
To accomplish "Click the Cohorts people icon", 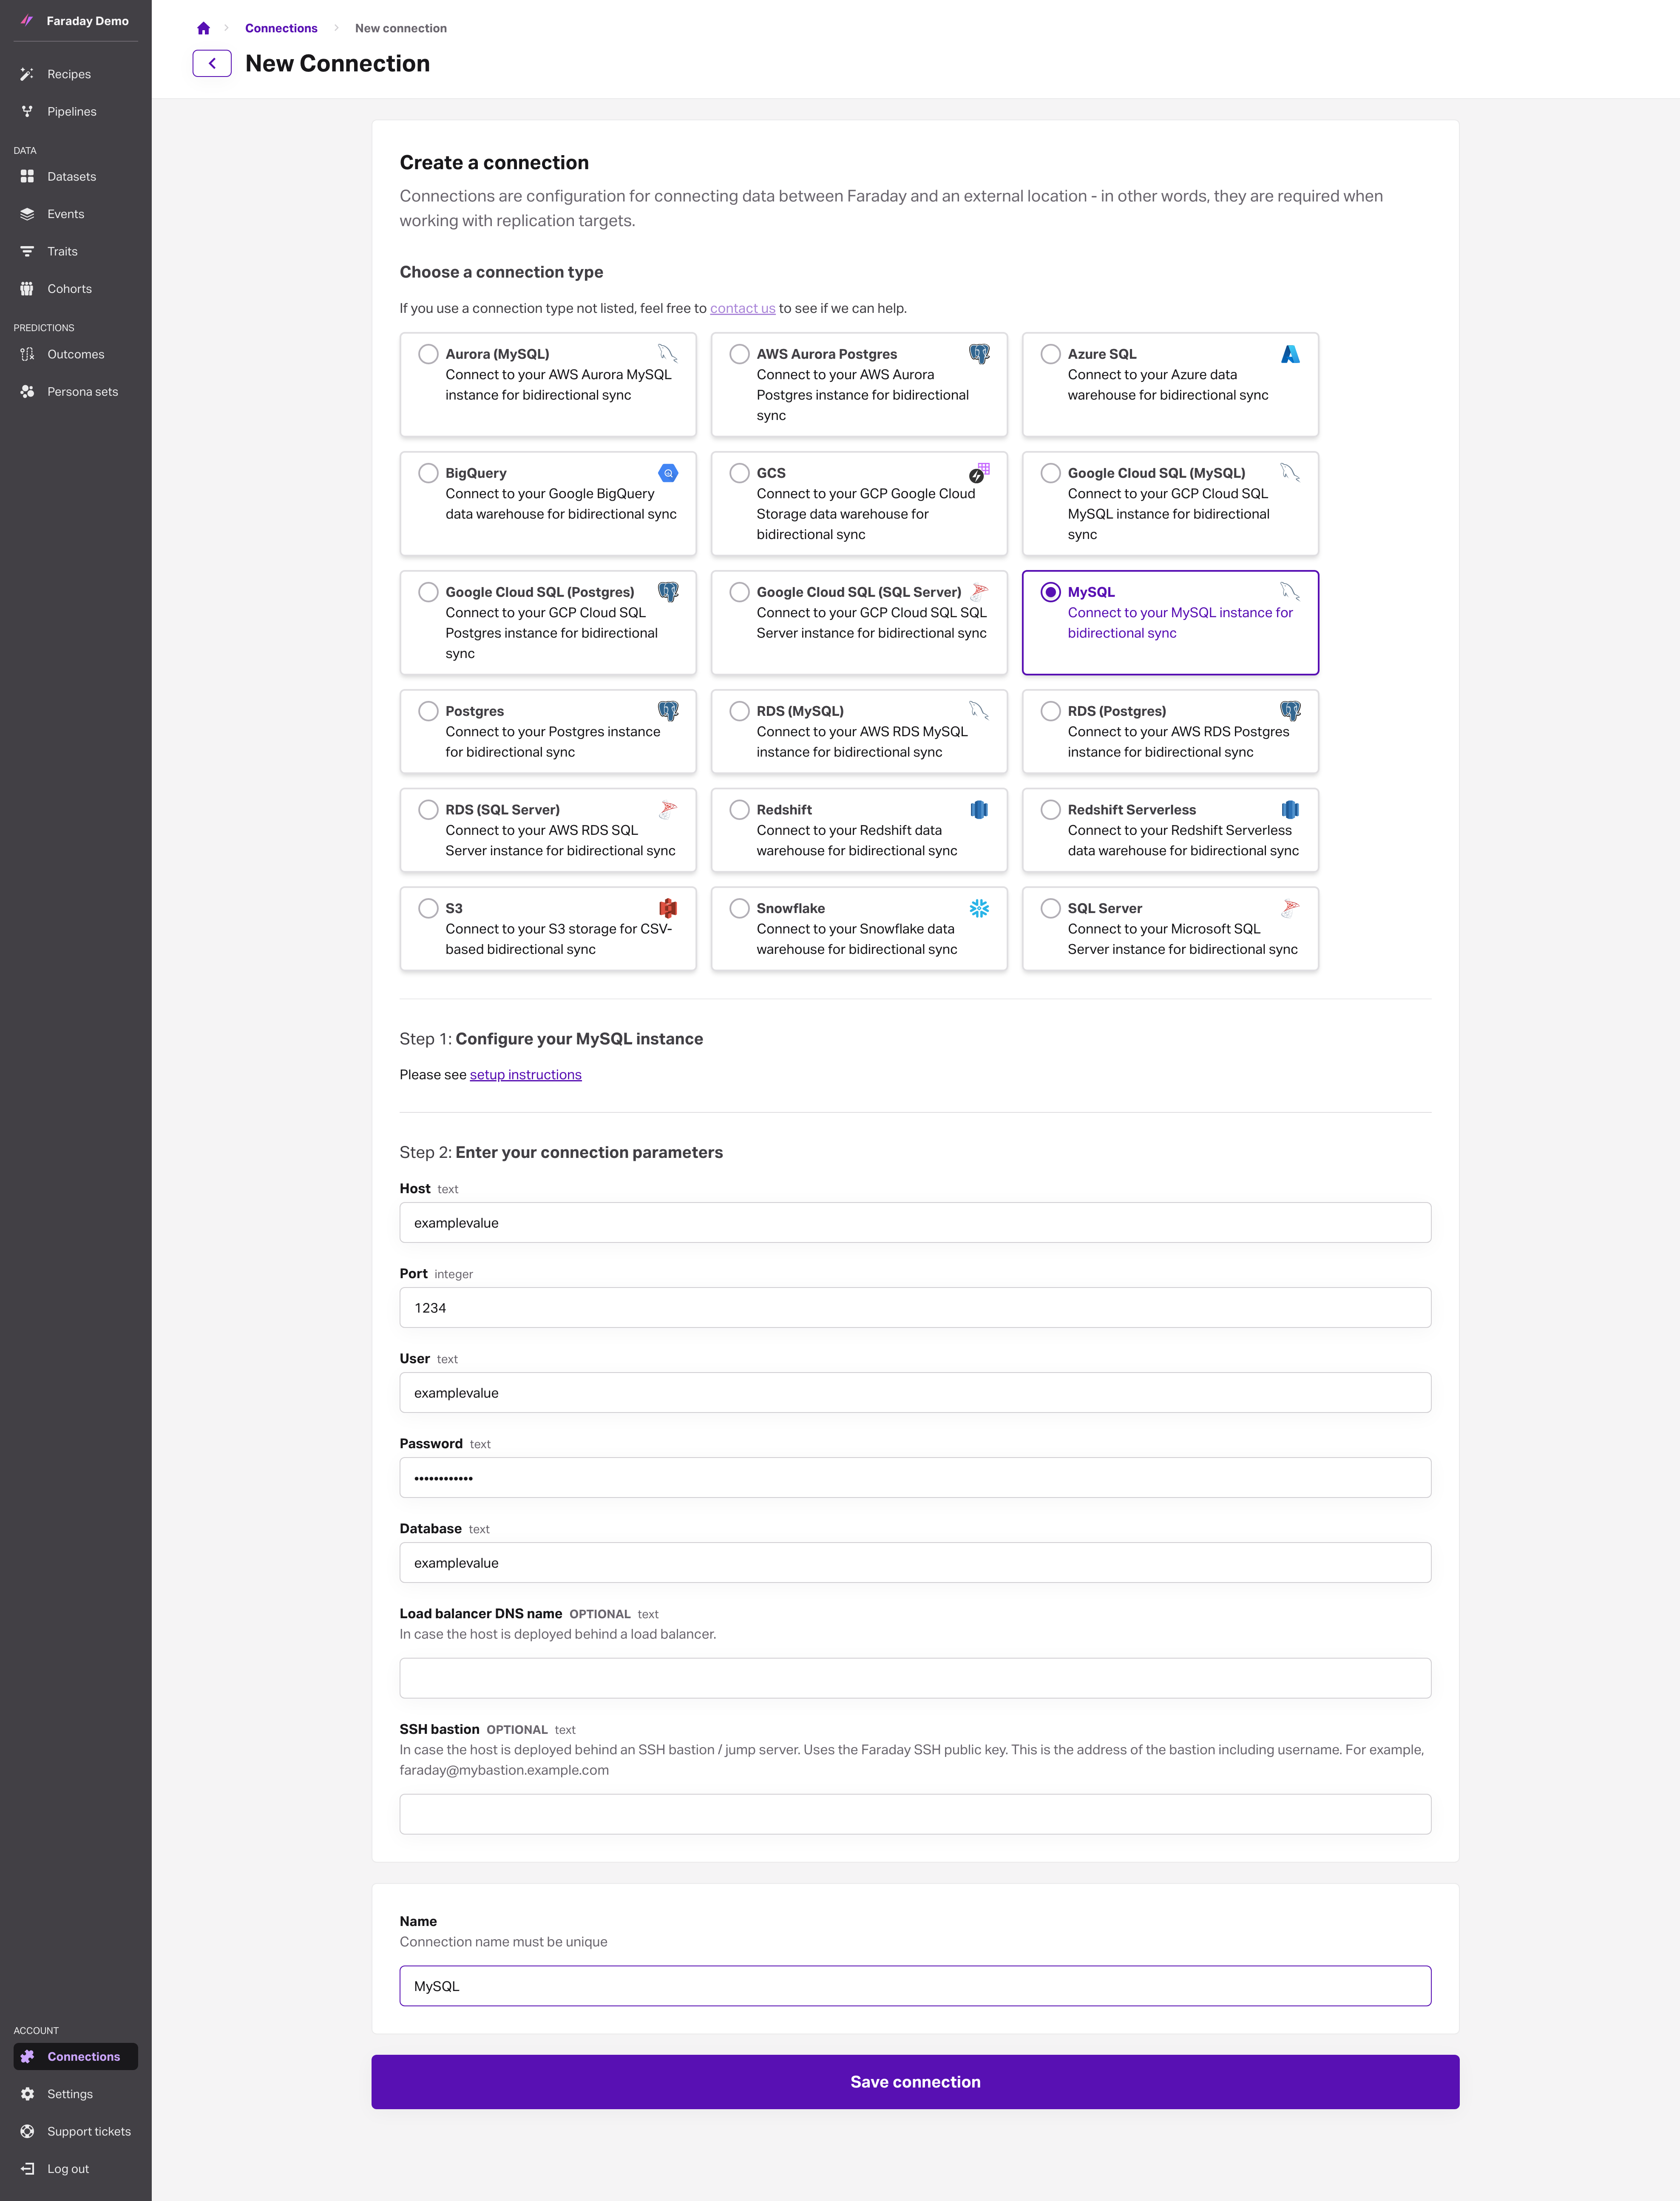I will (27, 288).
